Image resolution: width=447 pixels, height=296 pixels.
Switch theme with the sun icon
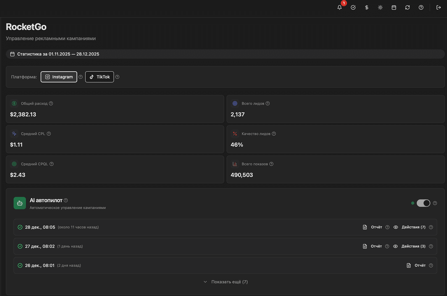[x=380, y=7]
